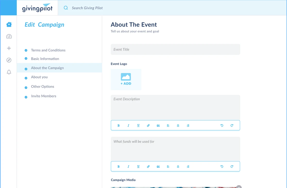Add an Event Logo image

126,79
